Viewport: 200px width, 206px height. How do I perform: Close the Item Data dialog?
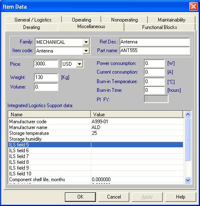(193, 7)
